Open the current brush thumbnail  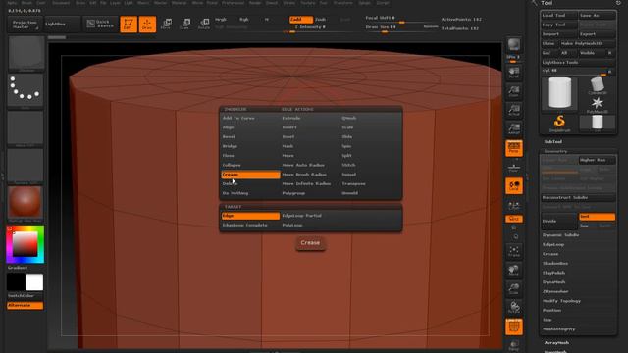(26, 54)
